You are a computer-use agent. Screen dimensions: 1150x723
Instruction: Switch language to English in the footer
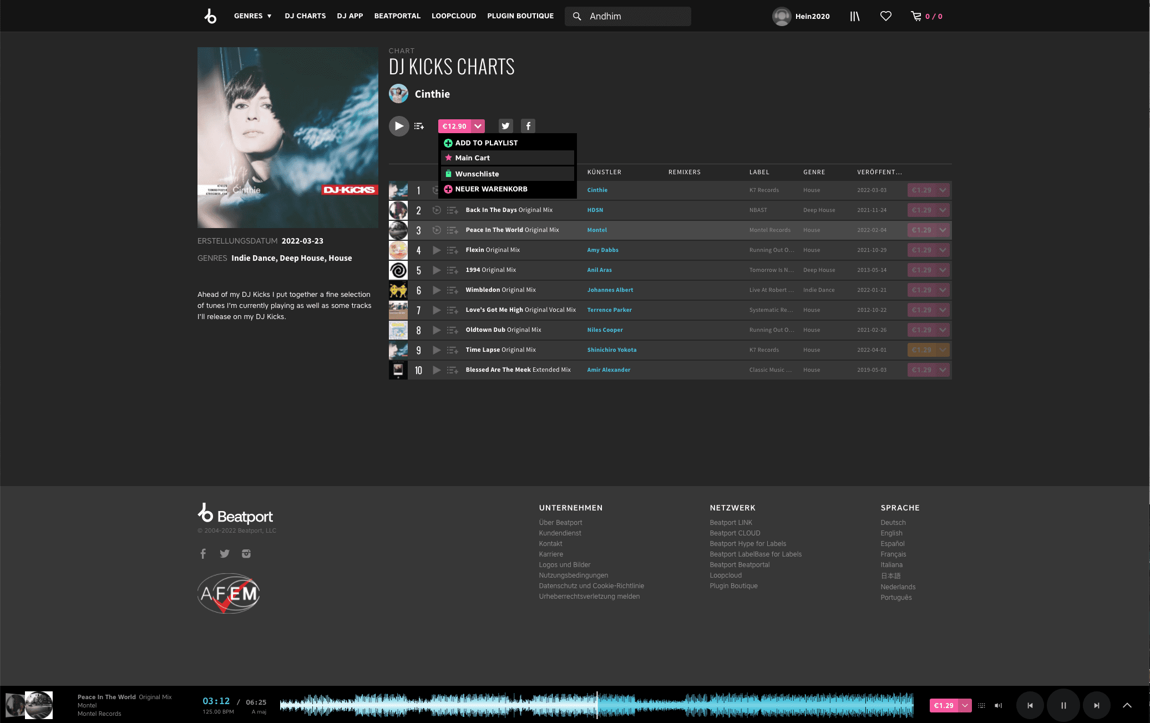coord(891,533)
